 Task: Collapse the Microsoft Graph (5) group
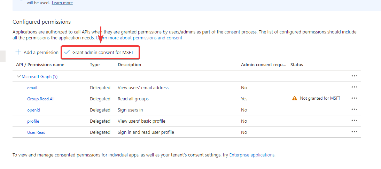[x=18, y=77]
